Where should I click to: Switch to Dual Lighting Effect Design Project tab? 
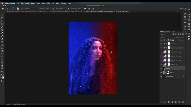point(66,12)
